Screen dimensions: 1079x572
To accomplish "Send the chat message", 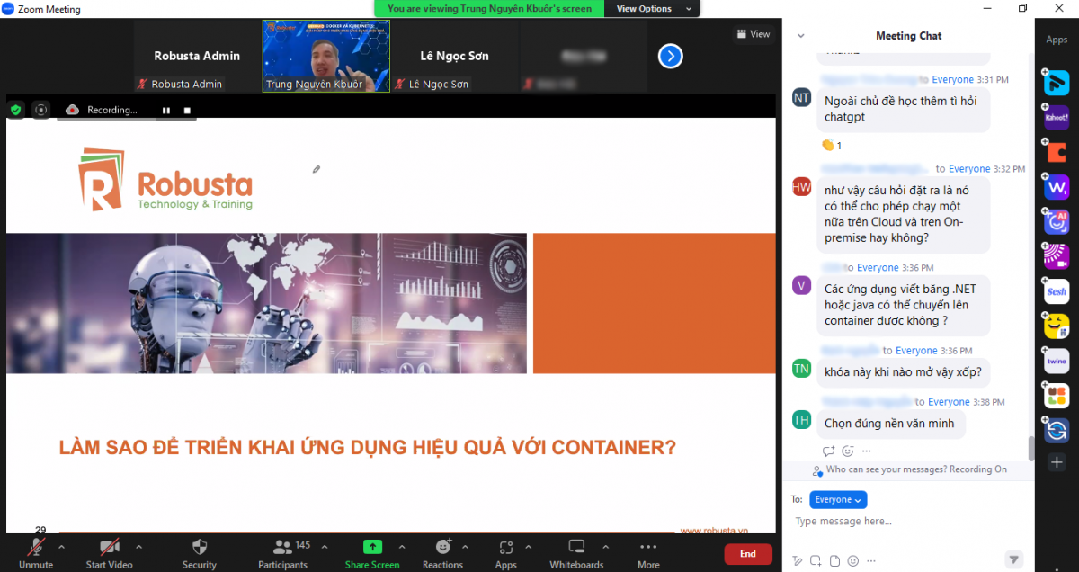I will 1013,559.
